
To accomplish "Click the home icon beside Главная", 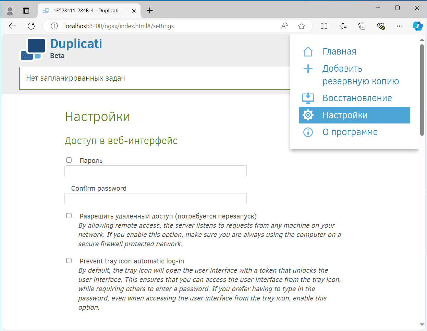I will [308, 51].
